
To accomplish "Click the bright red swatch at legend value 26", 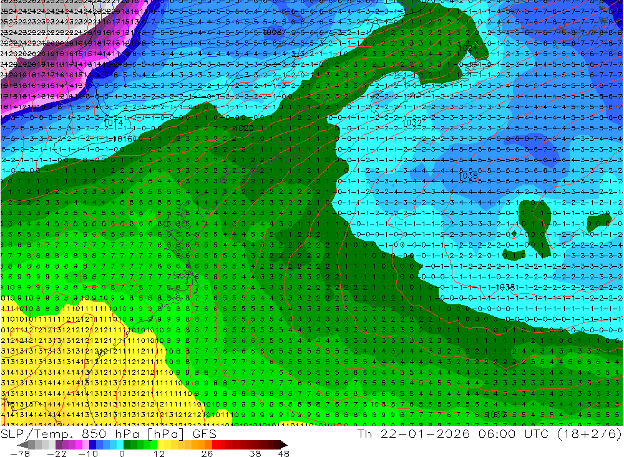I will (215, 445).
